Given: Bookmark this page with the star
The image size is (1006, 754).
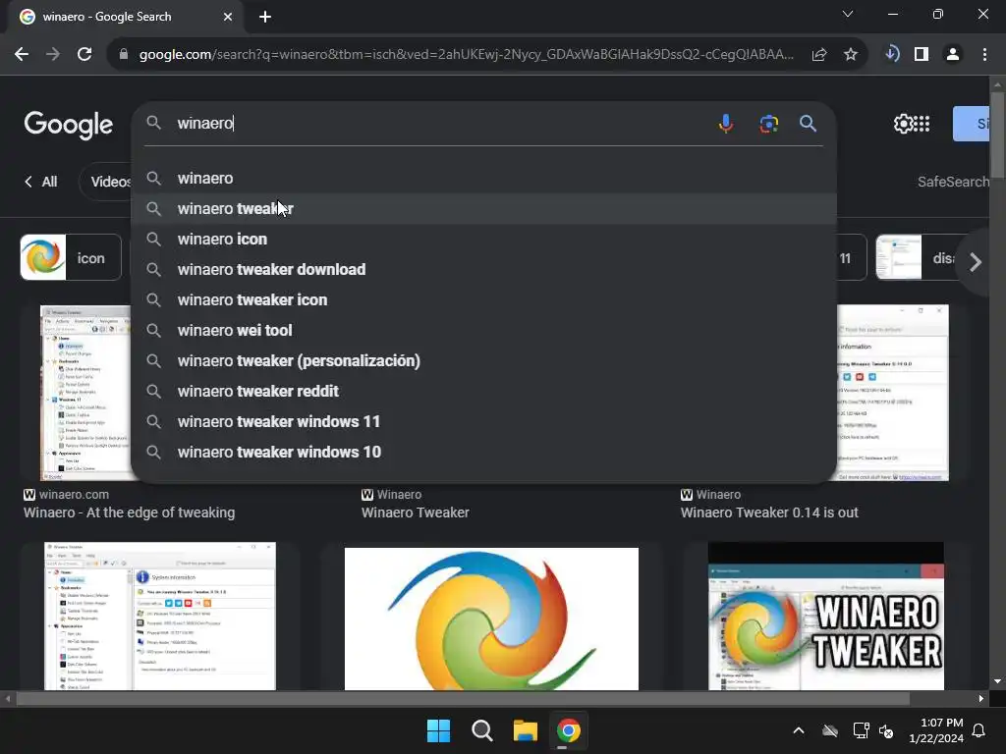Looking at the screenshot, I should [x=850, y=55].
